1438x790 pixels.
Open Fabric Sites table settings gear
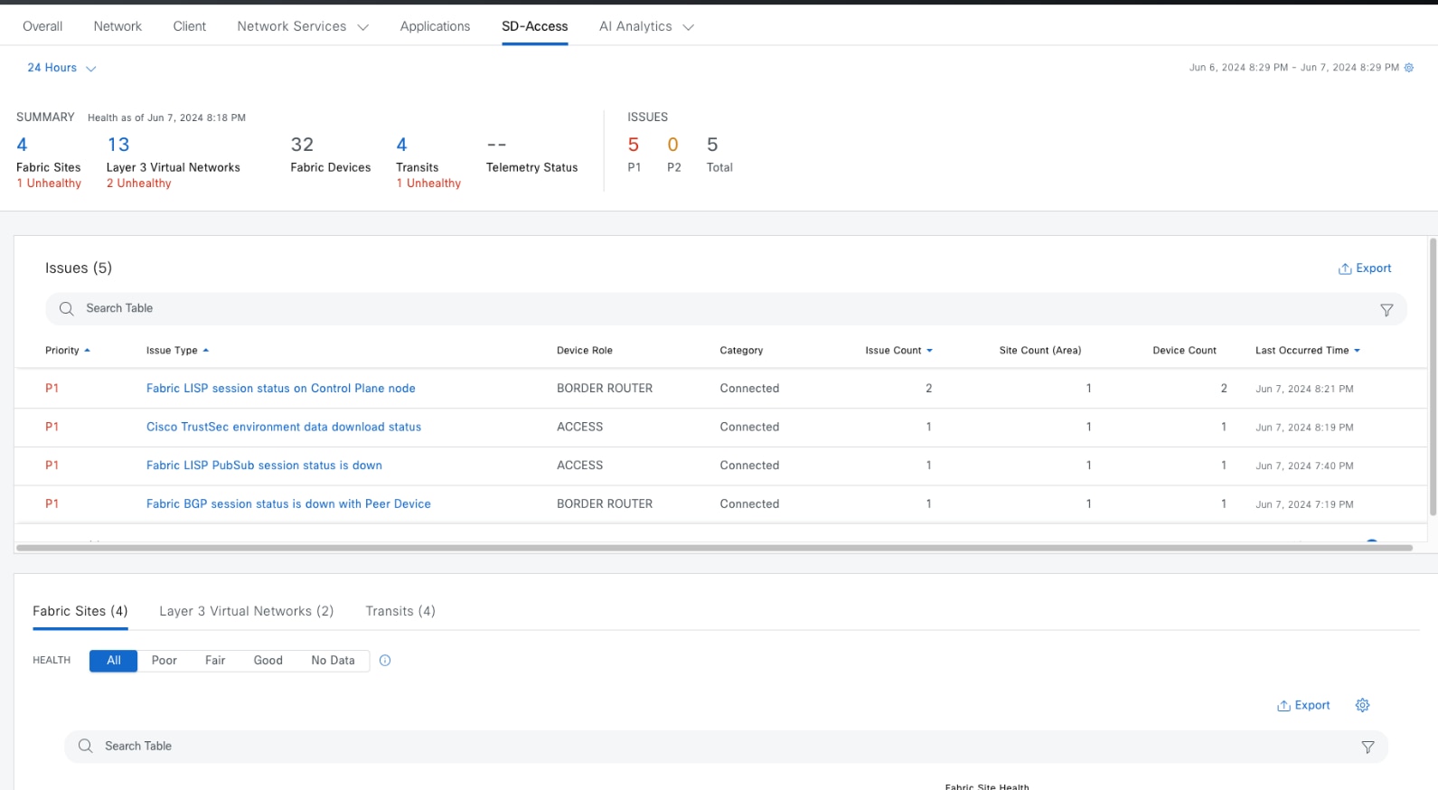[1362, 705]
